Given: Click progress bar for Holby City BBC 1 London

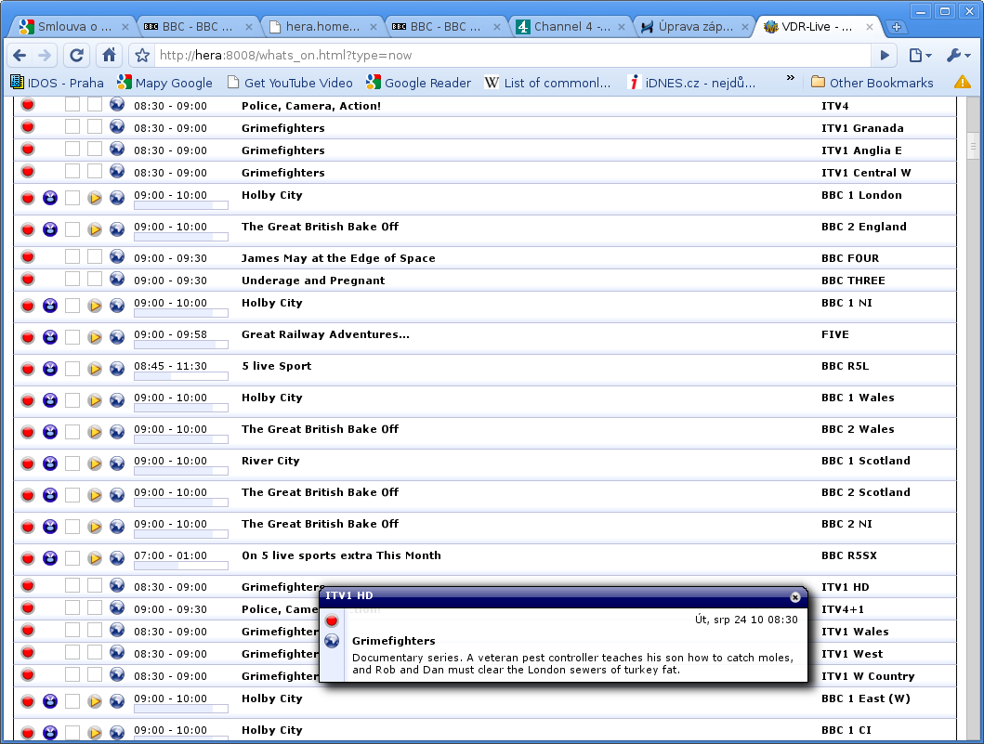Looking at the screenshot, I should (181, 205).
